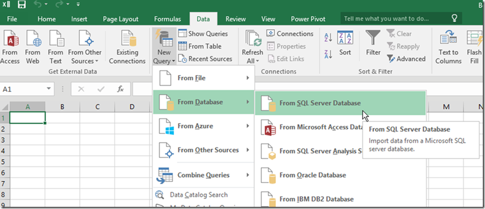Click the Properties button
The image size is (485, 209).
(x=286, y=46)
